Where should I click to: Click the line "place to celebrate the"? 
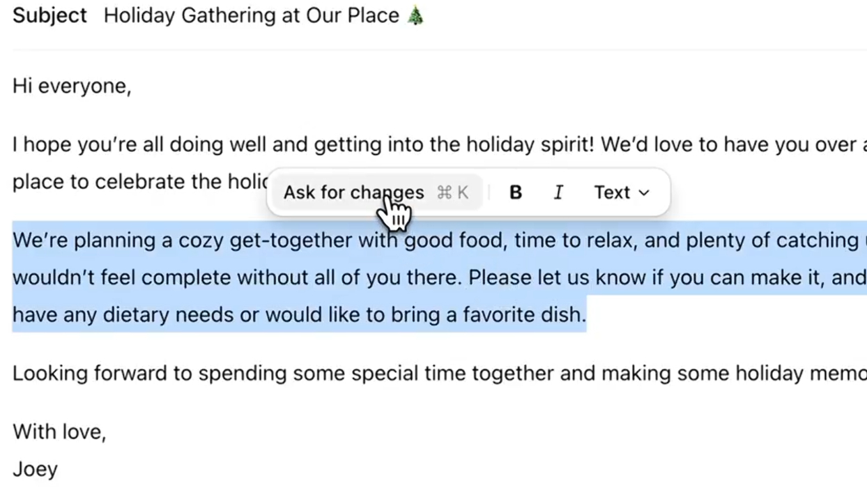[139, 182]
